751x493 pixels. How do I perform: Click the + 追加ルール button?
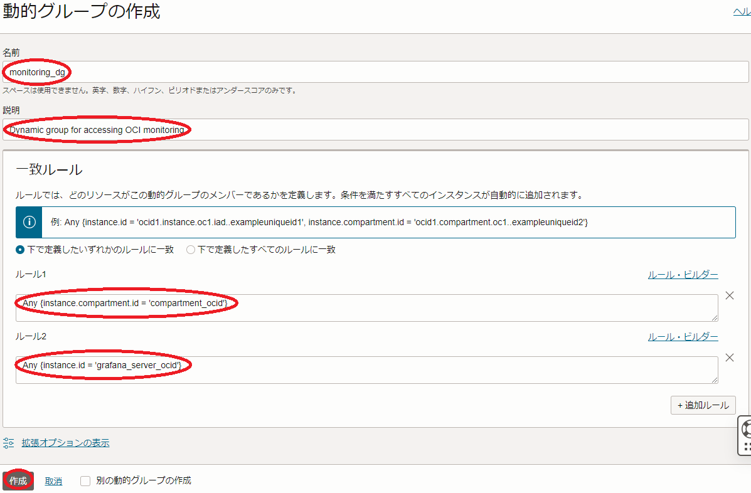[x=703, y=405]
